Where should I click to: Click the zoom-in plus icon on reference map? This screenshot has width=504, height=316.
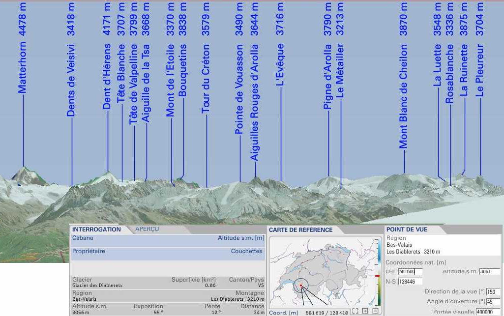pyautogui.click(x=365, y=311)
